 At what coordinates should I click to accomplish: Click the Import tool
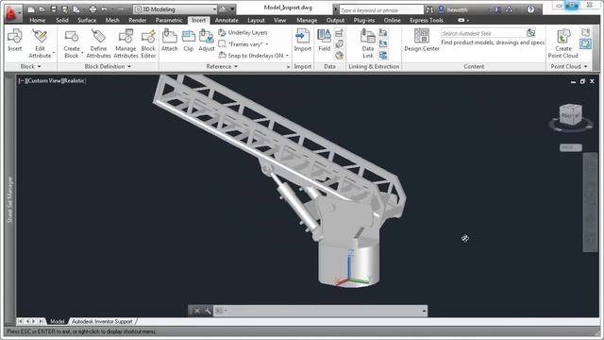click(x=302, y=40)
